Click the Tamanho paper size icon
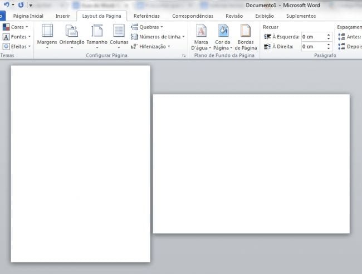The width and height of the screenshot is (362, 274). (x=97, y=31)
